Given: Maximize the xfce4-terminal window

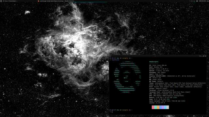Looking at the screenshot, I should pyautogui.click(x=204, y=56).
